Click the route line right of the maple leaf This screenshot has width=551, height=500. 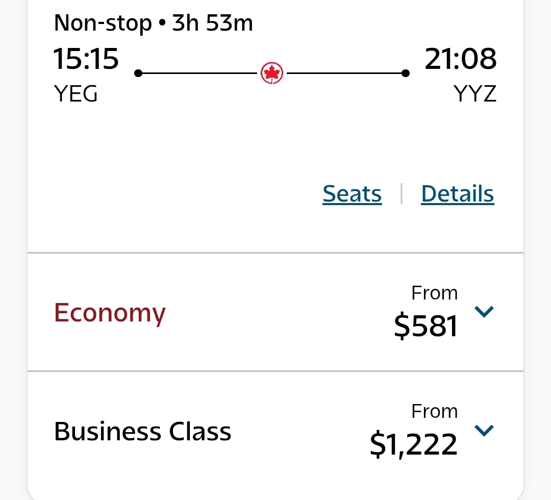(x=344, y=73)
